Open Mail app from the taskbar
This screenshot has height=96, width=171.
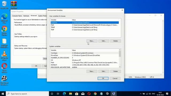(x=83, y=94)
